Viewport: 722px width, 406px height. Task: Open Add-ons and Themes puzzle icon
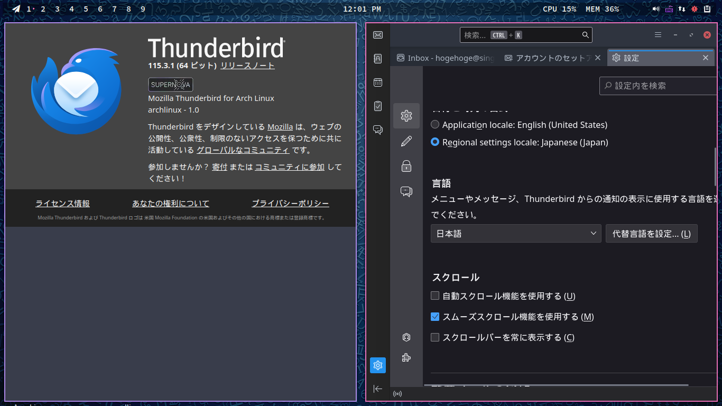pyautogui.click(x=406, y=358)
